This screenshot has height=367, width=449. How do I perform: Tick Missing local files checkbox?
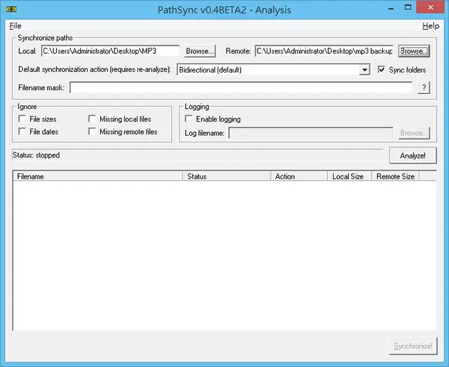92,119
